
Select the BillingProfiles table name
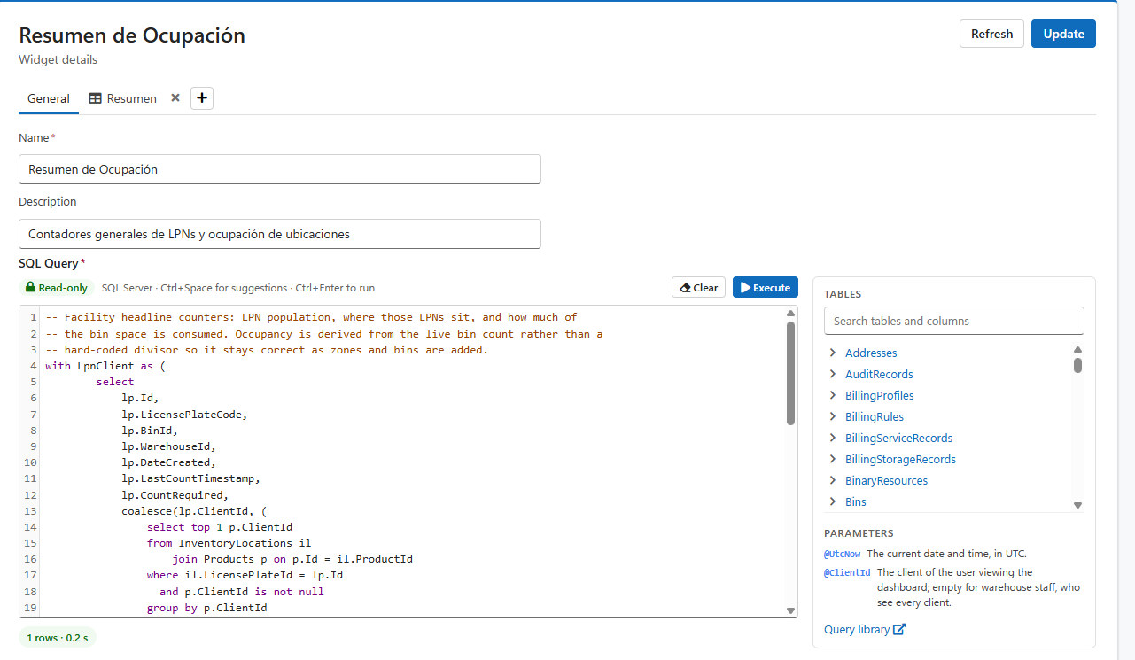(880, 395)
